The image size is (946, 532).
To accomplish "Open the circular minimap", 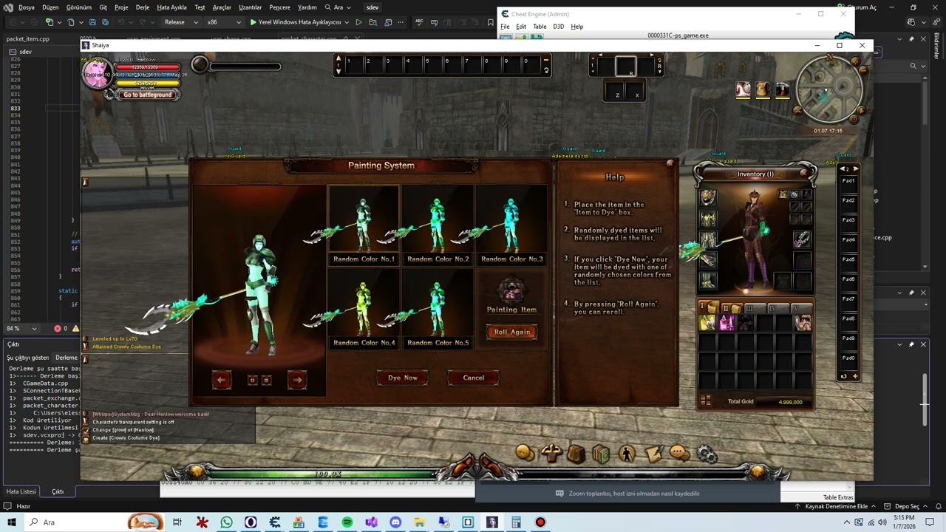I will click(829, 90).
